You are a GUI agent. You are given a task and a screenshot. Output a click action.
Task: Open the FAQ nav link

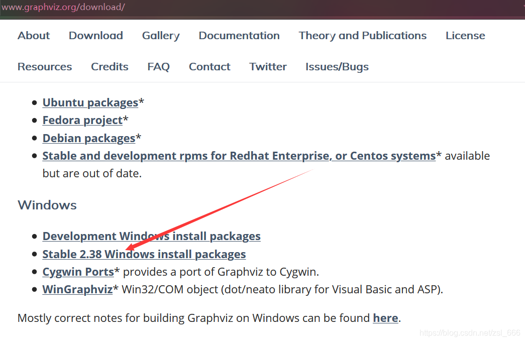point(158,67)
